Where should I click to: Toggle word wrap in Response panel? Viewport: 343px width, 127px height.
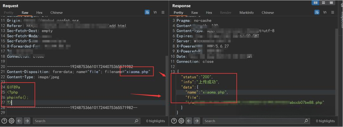tap(317, 12)
